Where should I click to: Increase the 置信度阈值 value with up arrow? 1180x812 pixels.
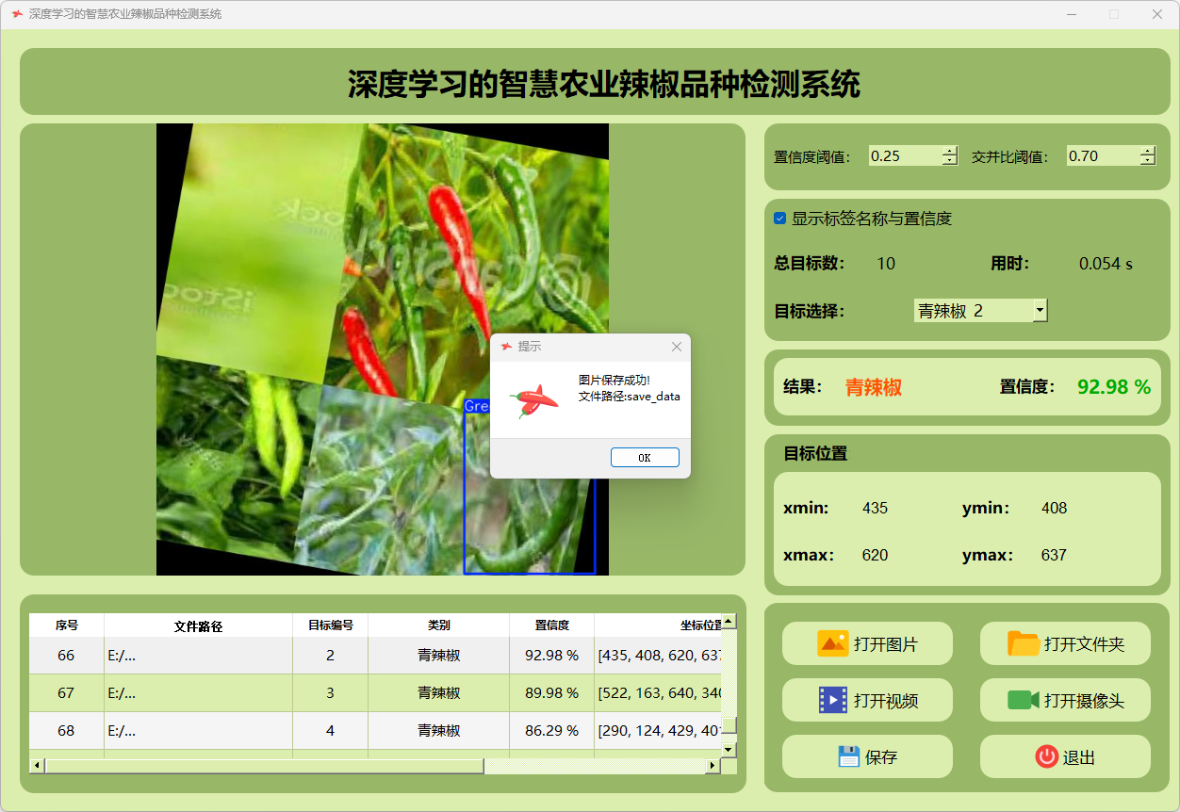949,151
